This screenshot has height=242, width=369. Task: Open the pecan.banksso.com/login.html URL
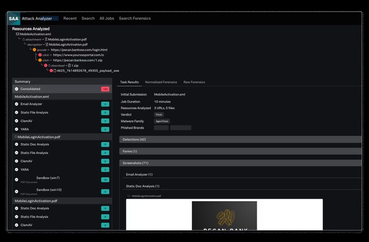pyautogui.click(x=79, y=50)
